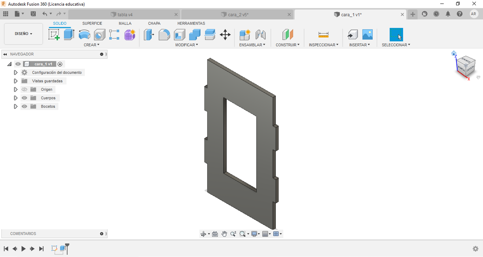Save the document with the floppy icon
The height and width of the screenshot is (257, 483).
pyautogui.click(x=33, y=14)
